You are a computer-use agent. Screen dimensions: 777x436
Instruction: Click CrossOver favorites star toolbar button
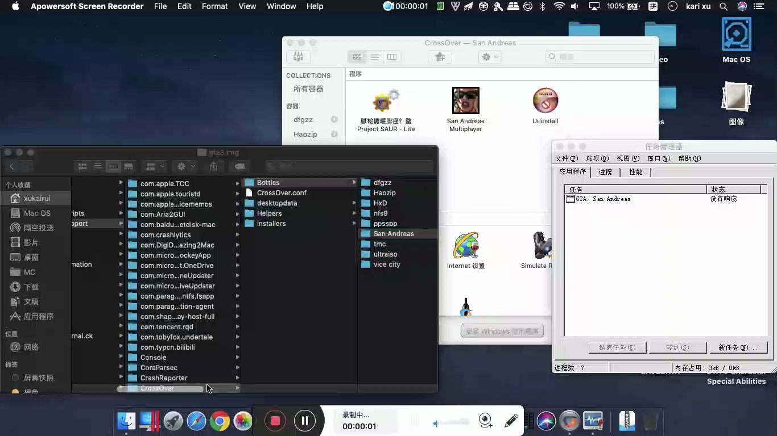tap(440, 57)
